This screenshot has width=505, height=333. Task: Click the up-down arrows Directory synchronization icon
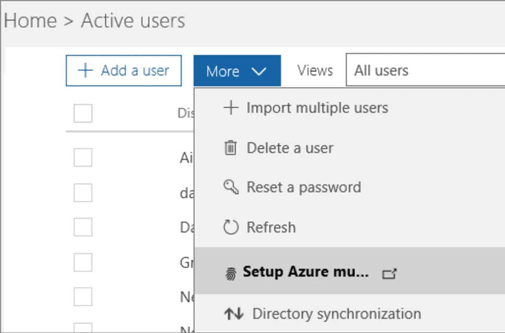(234, 314)
